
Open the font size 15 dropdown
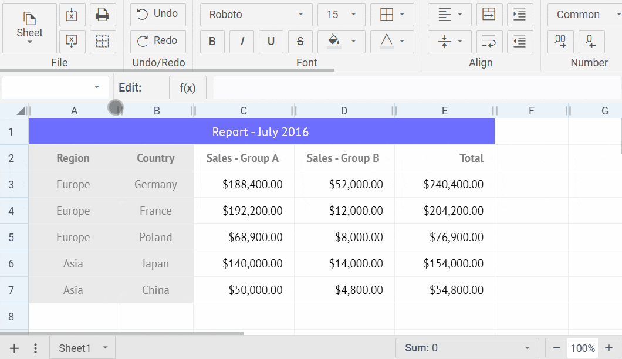(341, 15)
